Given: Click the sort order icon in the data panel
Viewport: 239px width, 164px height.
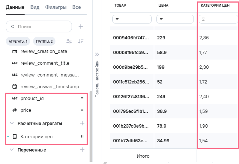Looking at the screenshot, I should coord(81,41).
